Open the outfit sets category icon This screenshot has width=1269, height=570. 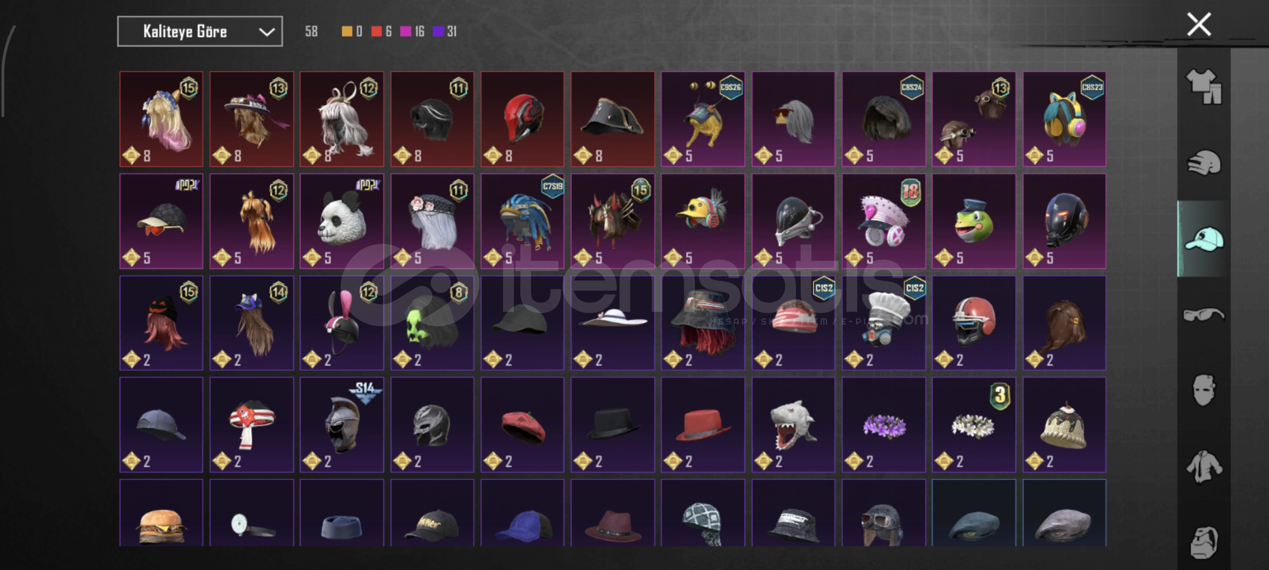click(1204, 87)
